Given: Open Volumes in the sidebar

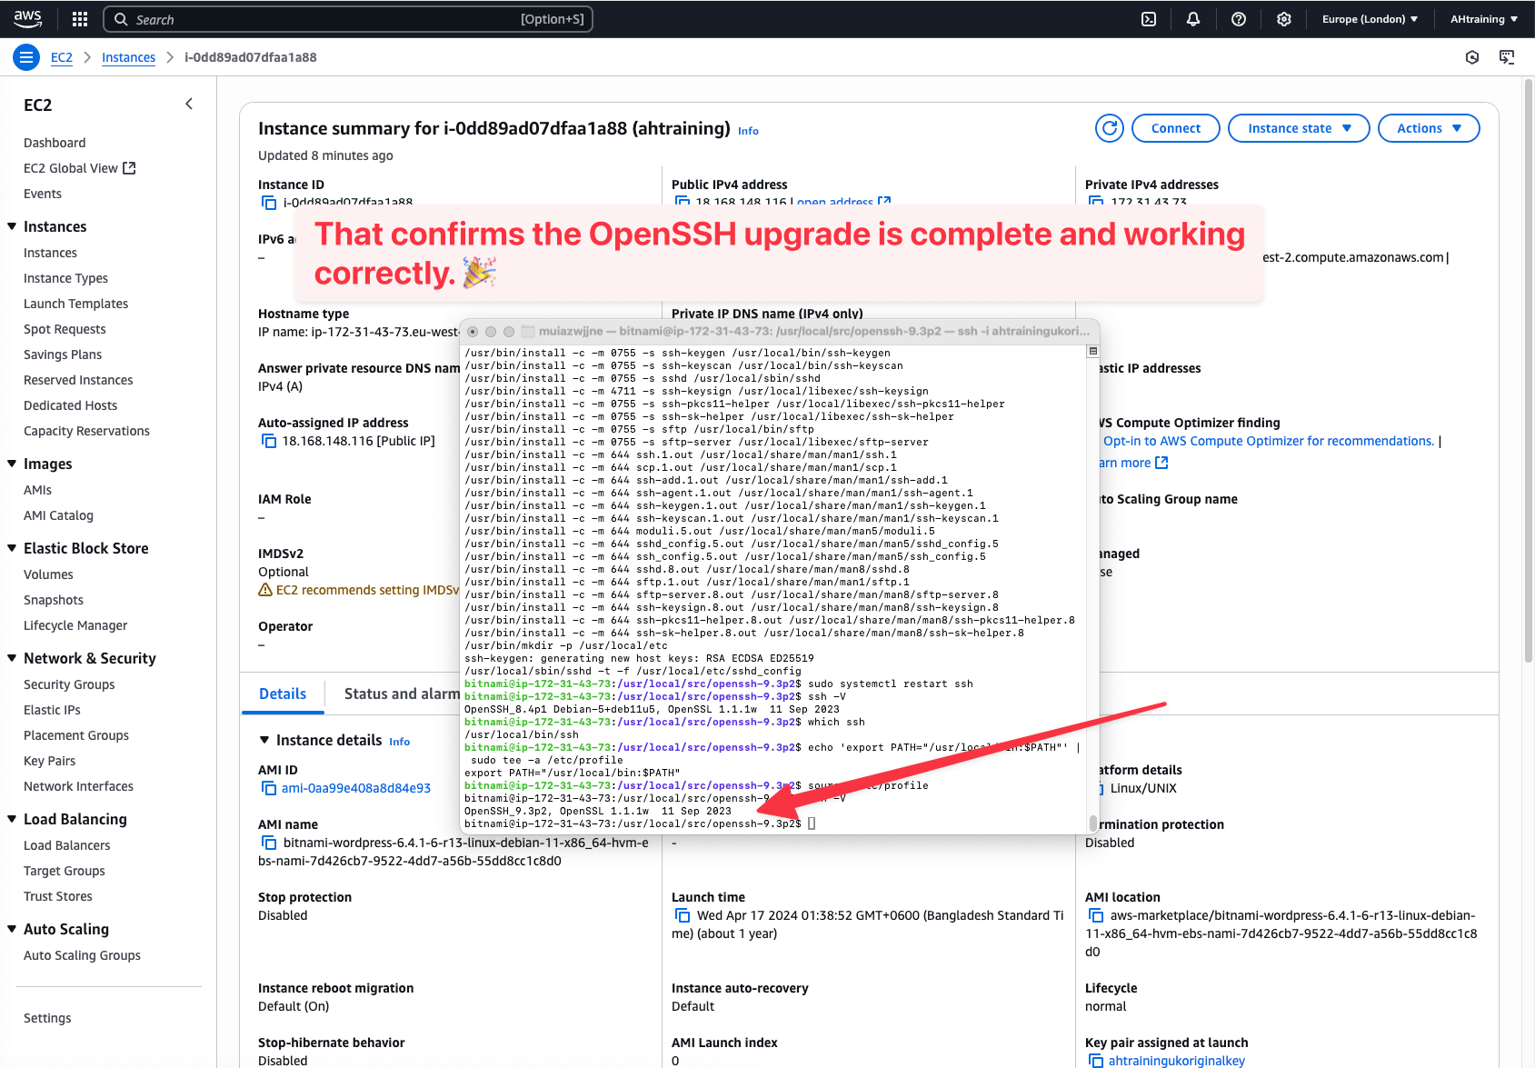Looking at the screenshot, I should pyautogui.click(x=48, y=574).
